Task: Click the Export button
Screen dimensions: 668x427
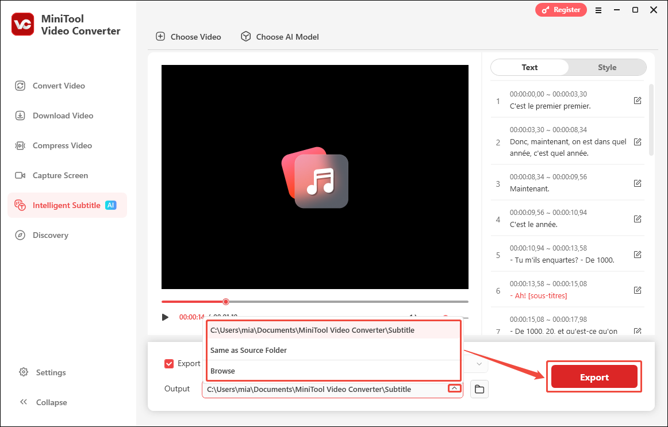Action: (594, 376)
